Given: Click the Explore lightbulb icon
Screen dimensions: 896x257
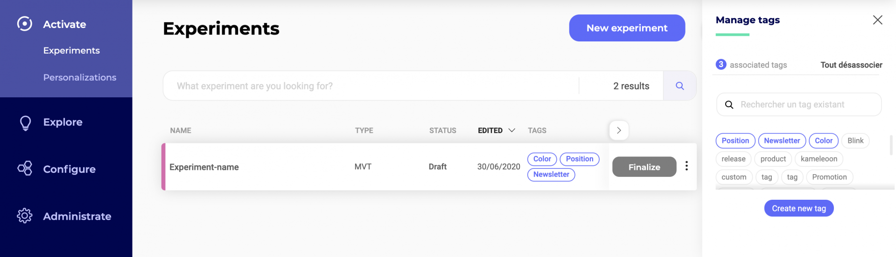Looking at the screenshot, I should [25, 123].
